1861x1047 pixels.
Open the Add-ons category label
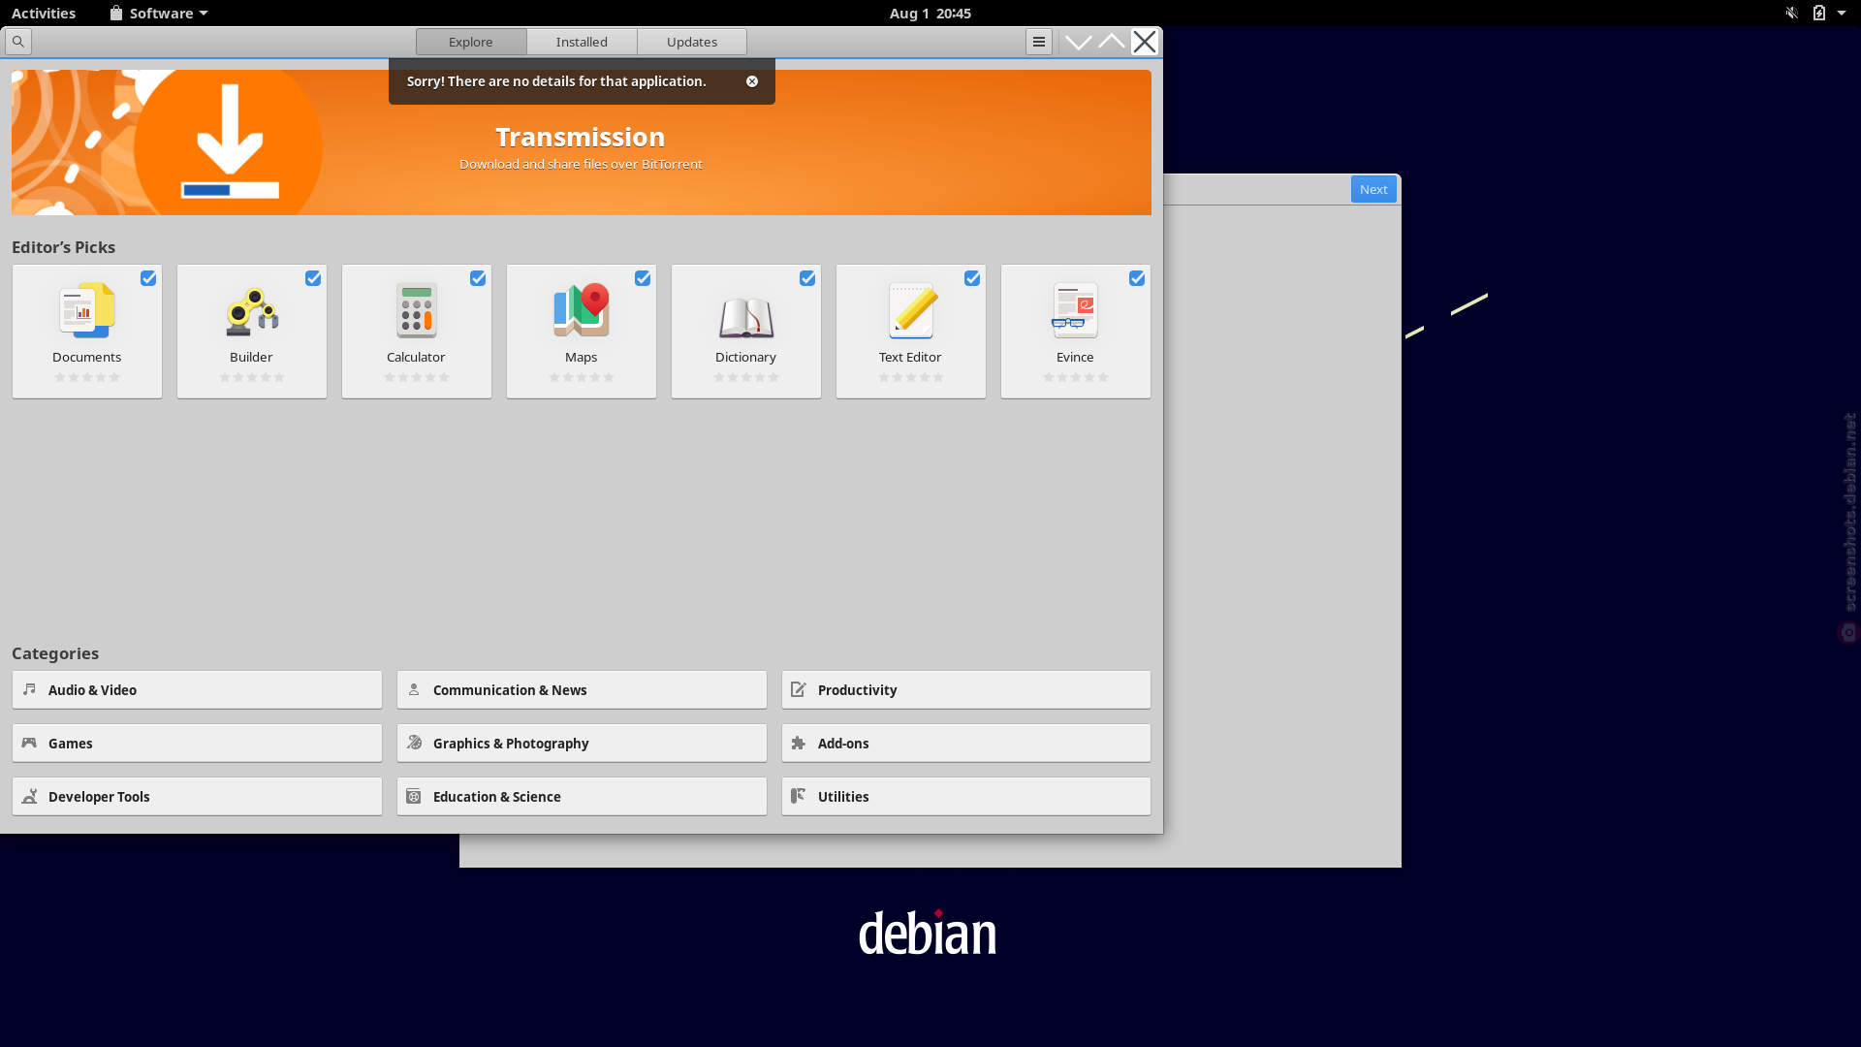pos(843,744)
